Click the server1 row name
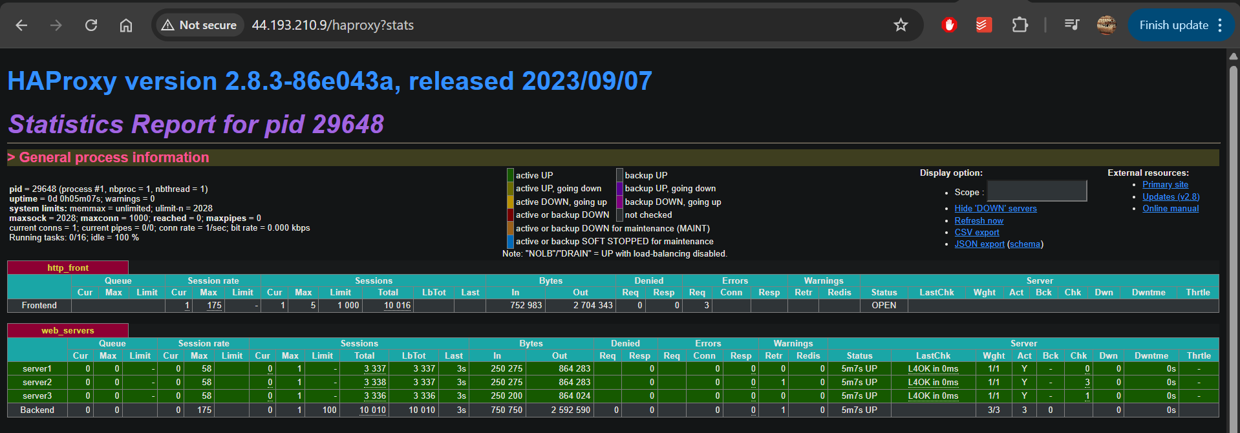 click(37, 368)
